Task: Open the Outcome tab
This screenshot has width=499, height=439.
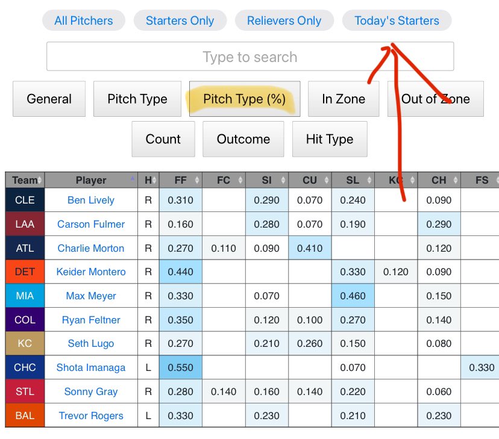Action: [243, 139]
